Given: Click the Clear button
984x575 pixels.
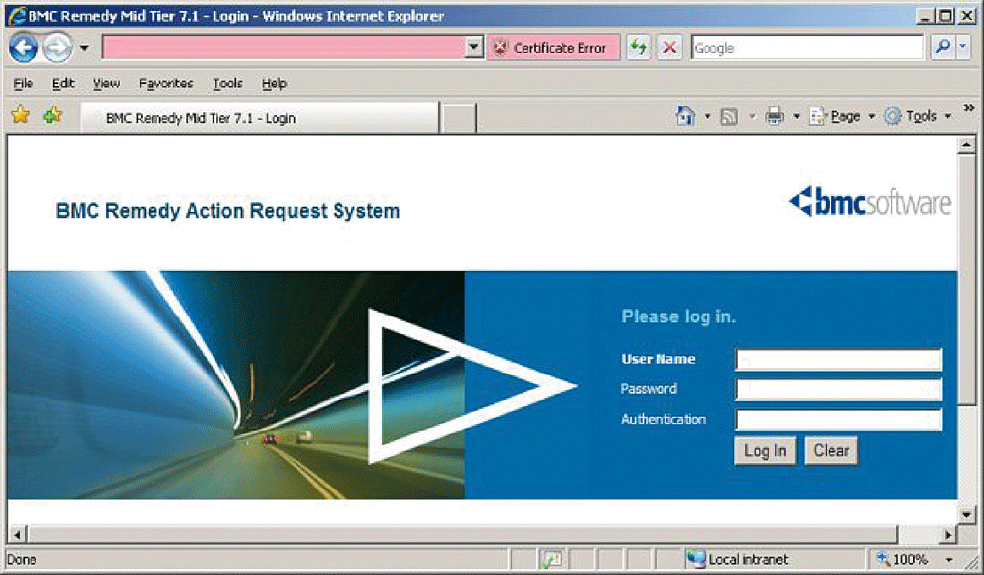Looking at the screenshot, I should (830, 451).
